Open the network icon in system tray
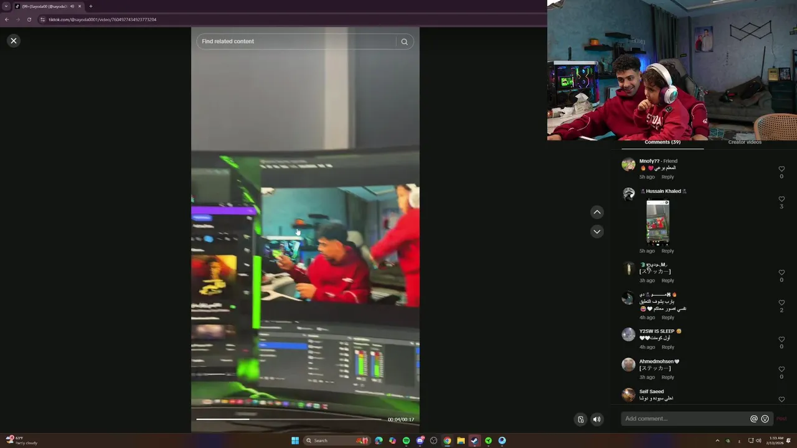Image resolution: width=797 pixels, height=448 pixels. (750, 441)
